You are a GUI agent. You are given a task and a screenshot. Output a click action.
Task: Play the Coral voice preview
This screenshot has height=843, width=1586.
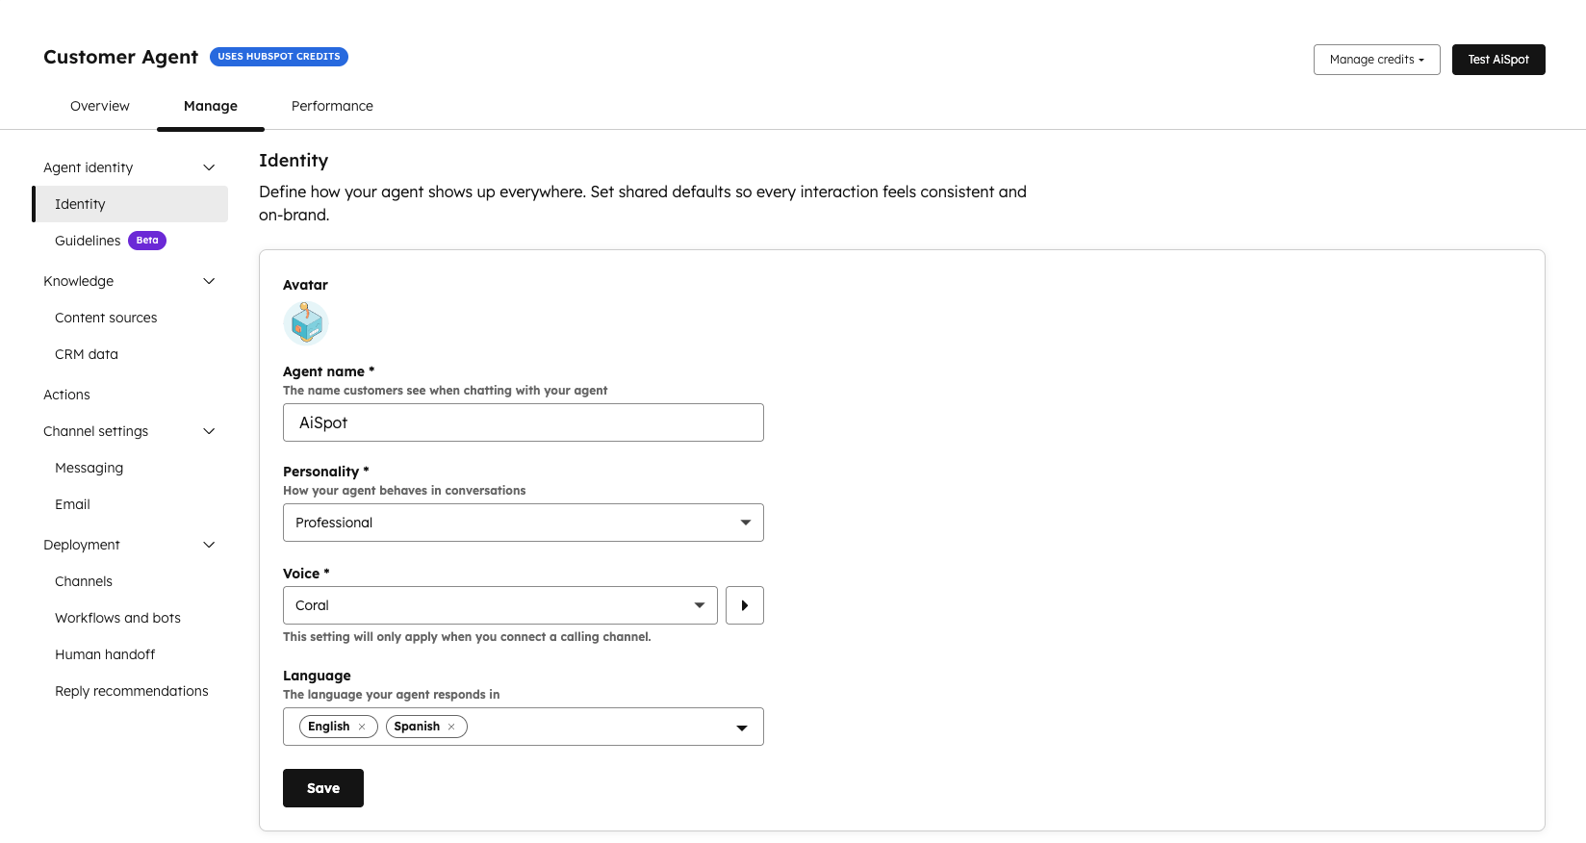744,605
